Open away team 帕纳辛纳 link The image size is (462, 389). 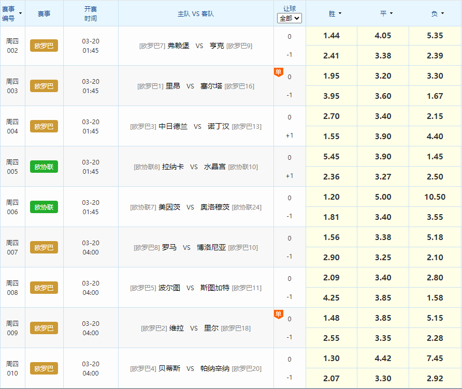coord(215,368)
